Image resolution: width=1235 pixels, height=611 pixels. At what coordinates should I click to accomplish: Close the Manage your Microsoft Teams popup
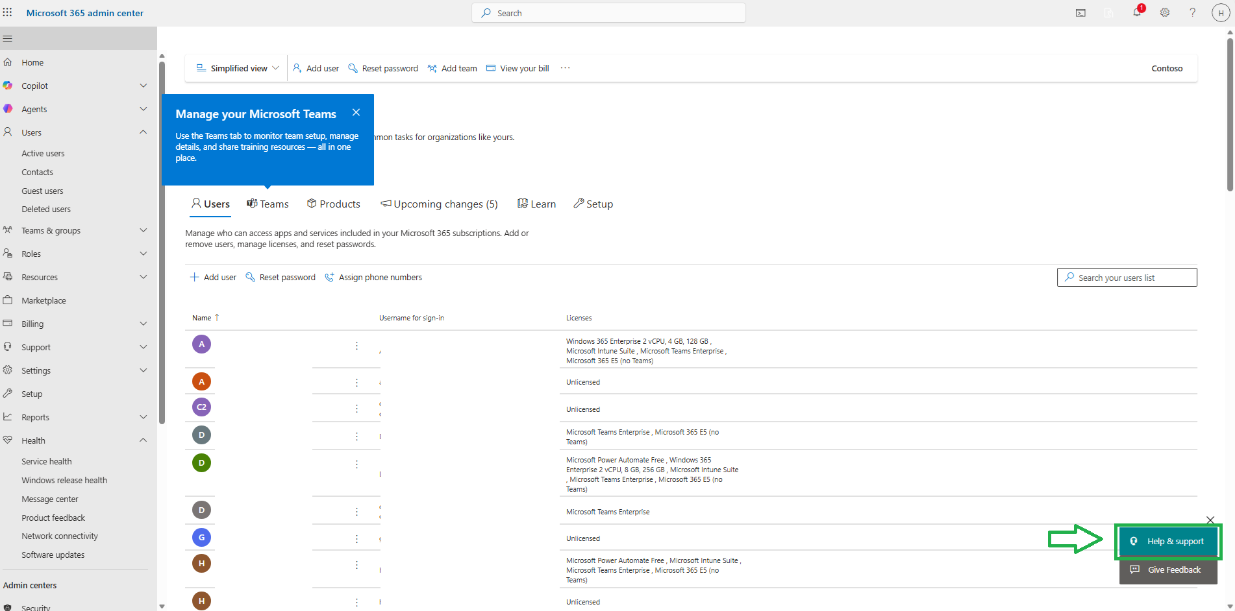pos(356,112)
